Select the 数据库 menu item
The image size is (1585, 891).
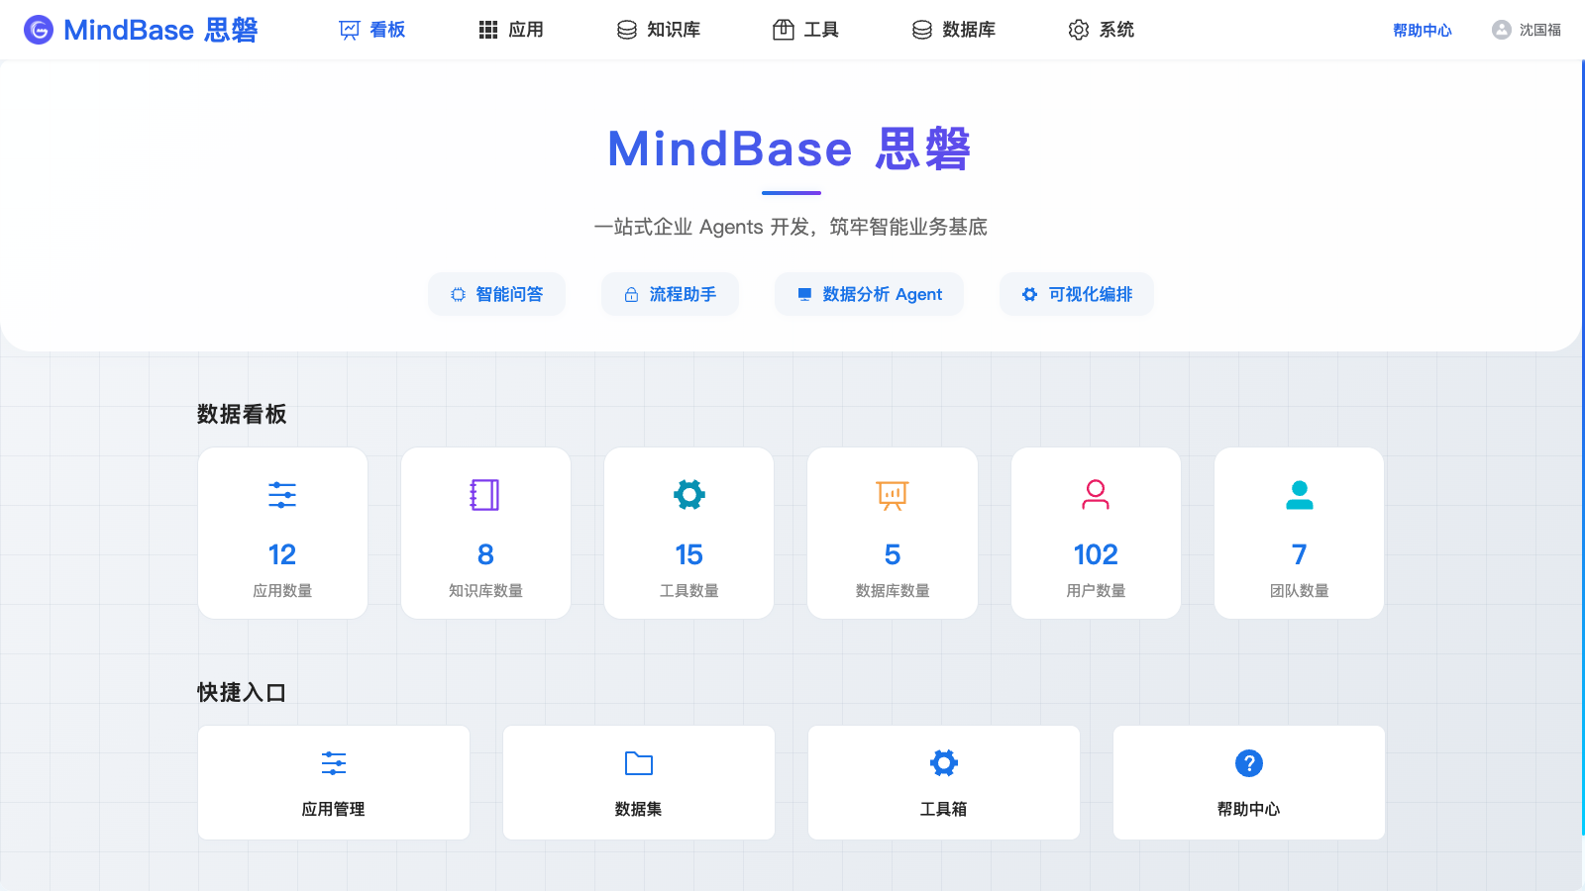(954, 30)
